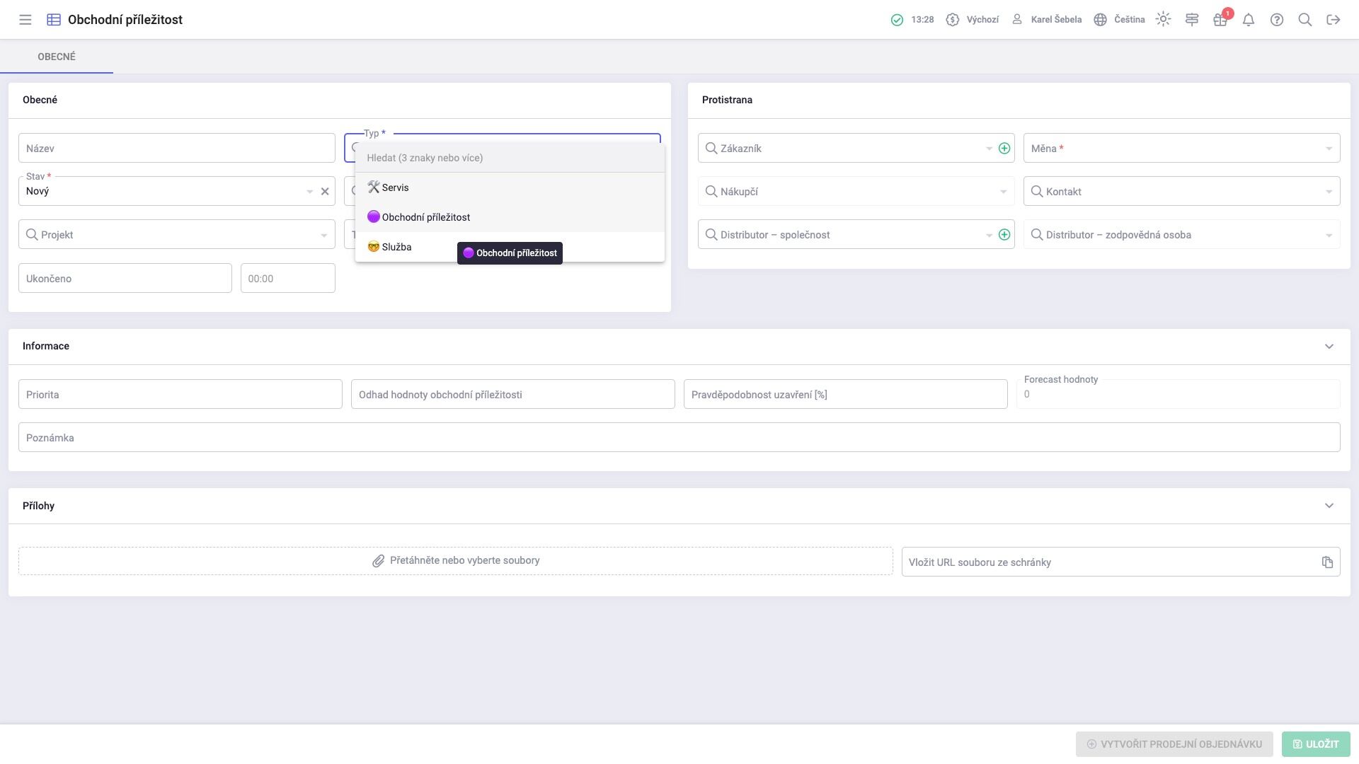Toggle the light/dark theme sun icon

coord(1163,20)
